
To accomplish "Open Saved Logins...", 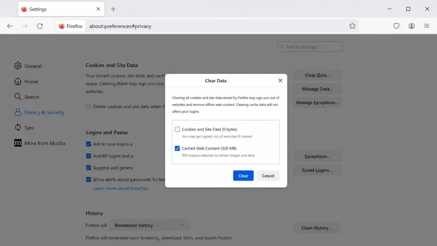I will coord(317,170).
